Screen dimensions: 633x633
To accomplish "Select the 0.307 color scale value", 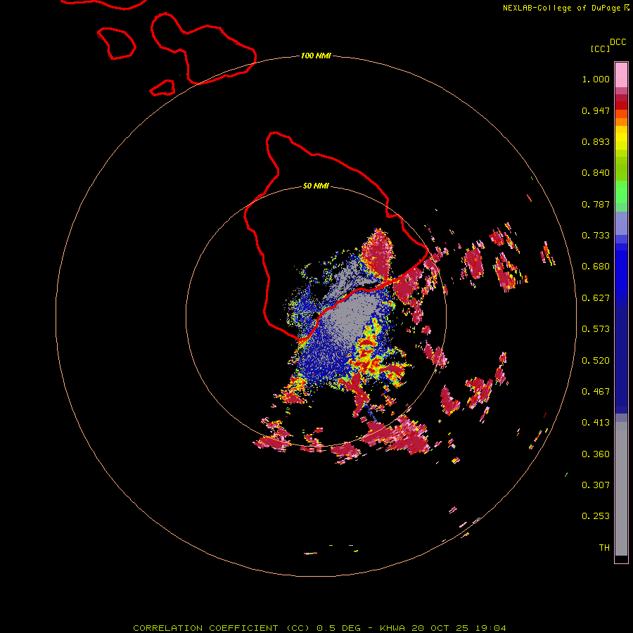I will pos(596,485).
